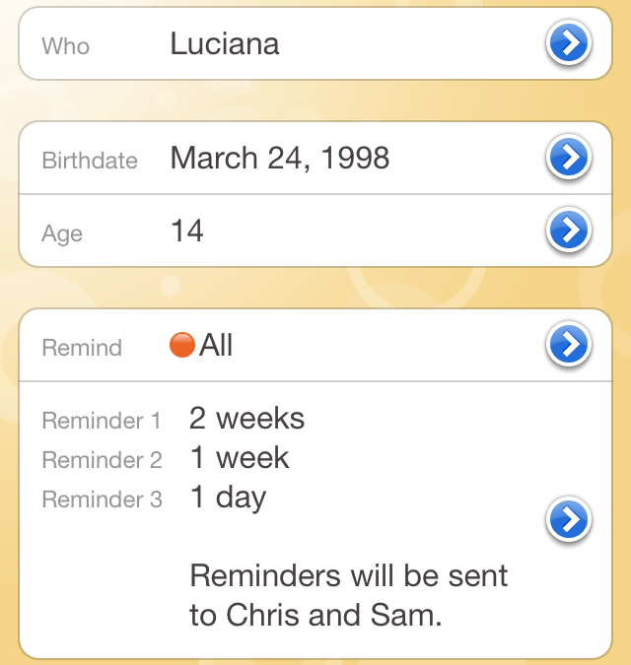The image size is (631, 665).
Task: Tap the age value 14
Action: coord(187,231)
